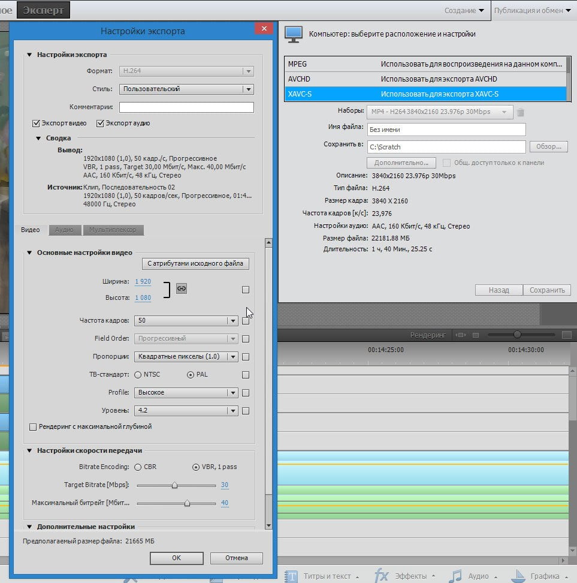577x583 pixels.
Task: Open the Создание menu
Action: click(x=464, y=10)
